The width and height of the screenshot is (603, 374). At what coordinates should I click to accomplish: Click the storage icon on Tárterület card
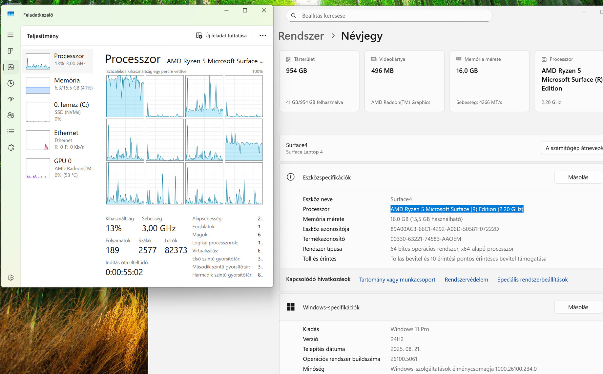[x=288, y=59]
